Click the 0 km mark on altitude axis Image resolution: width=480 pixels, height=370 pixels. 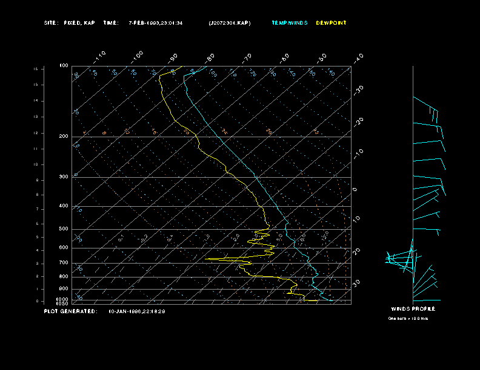[x=38, y=301]
